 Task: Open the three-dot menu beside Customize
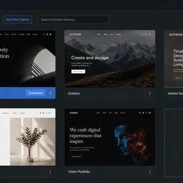pos(50,93)
